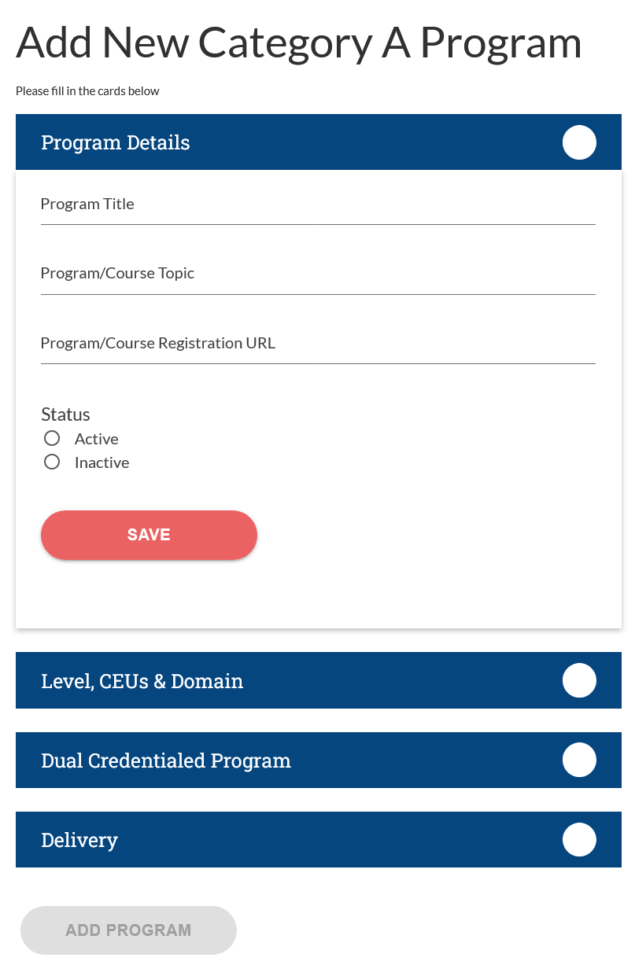Image resolution: width=635 pixels, height=965 pixels.
Task: Expand the Delivery section
Action: click(79, 840)
